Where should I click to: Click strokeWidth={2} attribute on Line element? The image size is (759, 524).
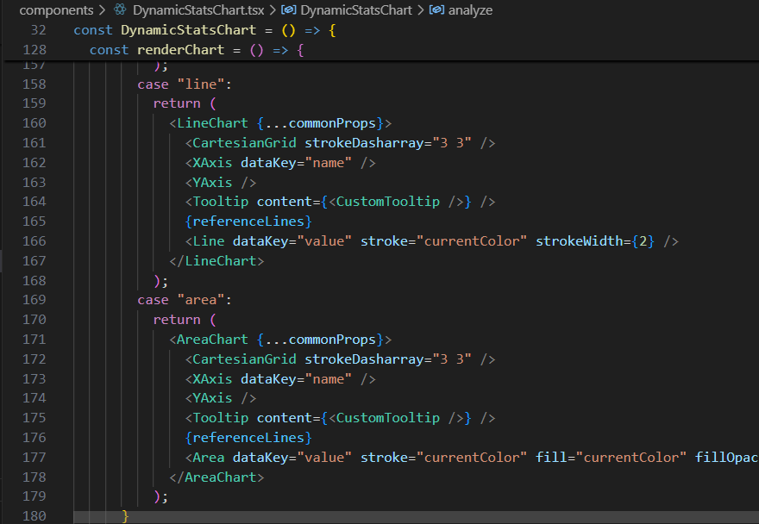click(595, 241)
